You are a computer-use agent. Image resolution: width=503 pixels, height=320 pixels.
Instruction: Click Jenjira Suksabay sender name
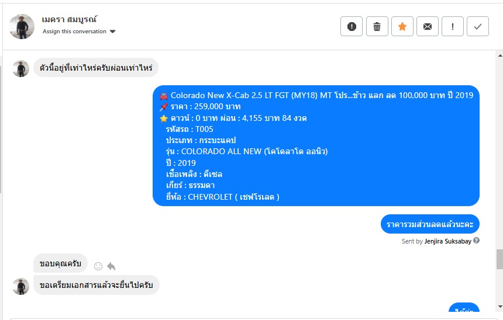click(x=448, y=241)
